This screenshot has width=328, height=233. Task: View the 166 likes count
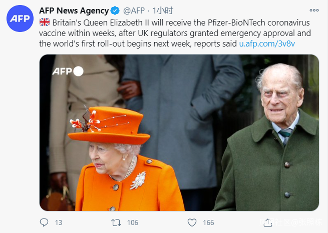click(x=208, y=222)
